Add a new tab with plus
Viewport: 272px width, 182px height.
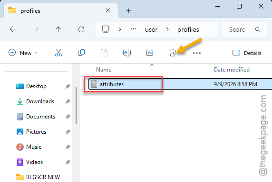(128, 11)
